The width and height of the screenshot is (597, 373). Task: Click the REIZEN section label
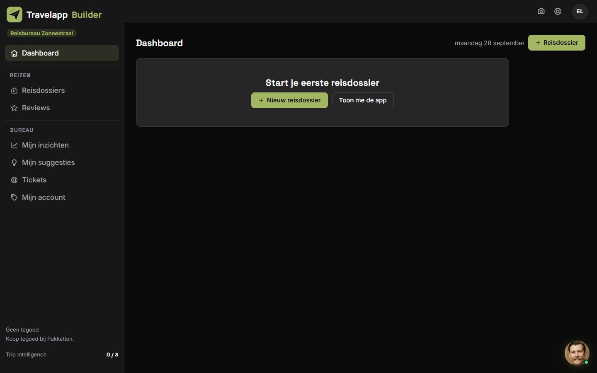click(20, 75)
